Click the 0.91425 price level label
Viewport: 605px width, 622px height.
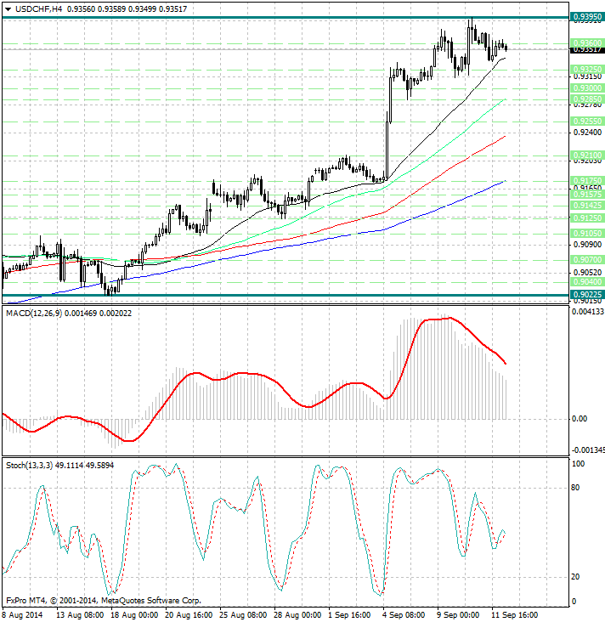pos(587,205)
